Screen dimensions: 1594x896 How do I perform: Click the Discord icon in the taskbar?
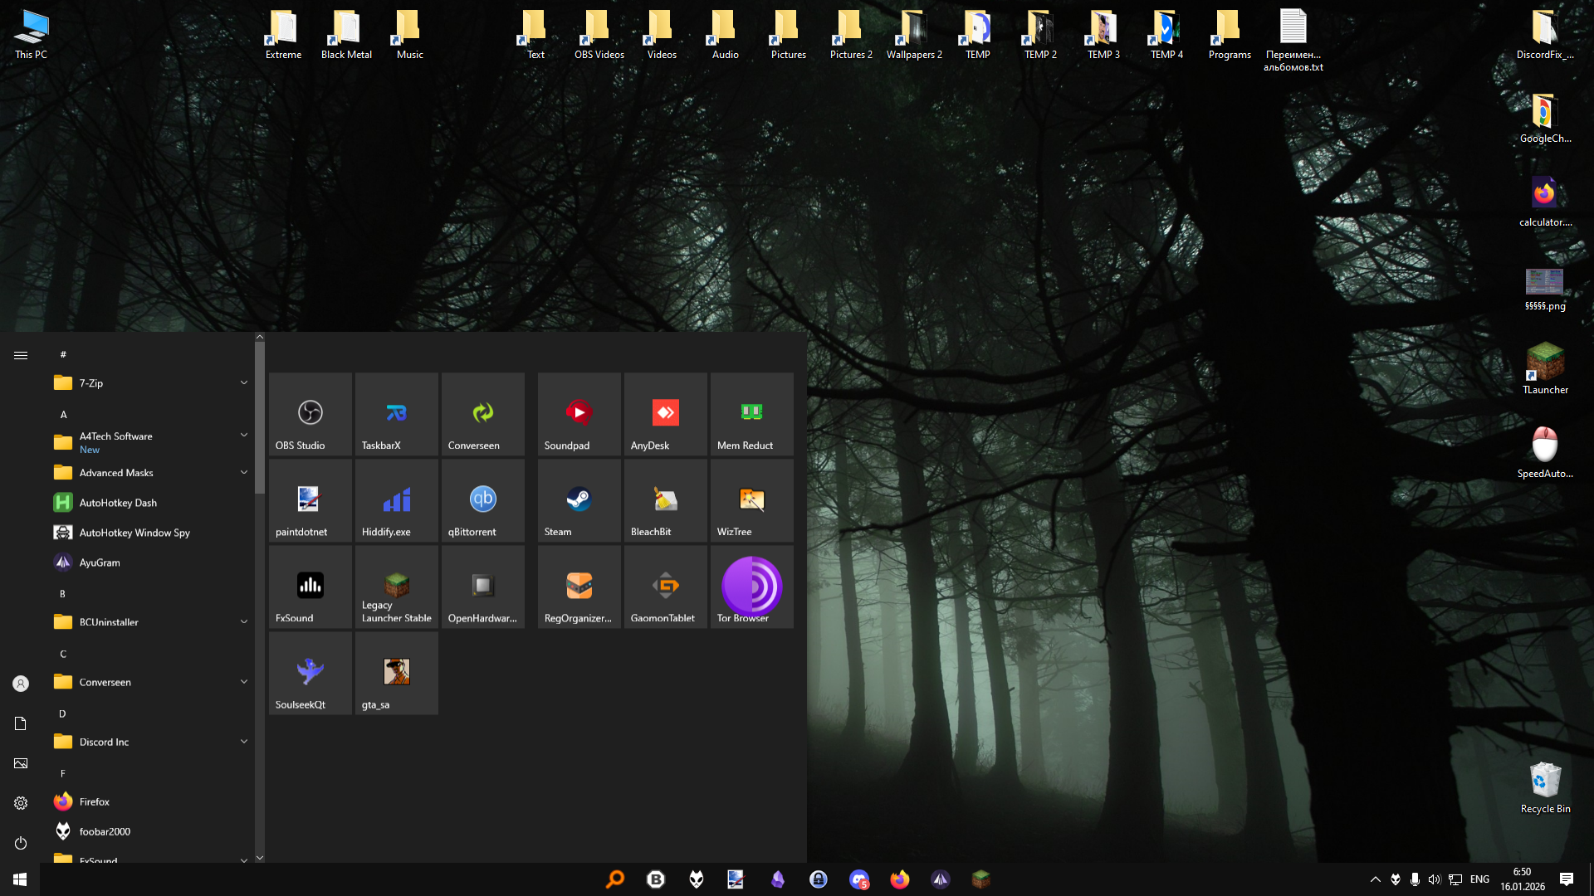859,879
